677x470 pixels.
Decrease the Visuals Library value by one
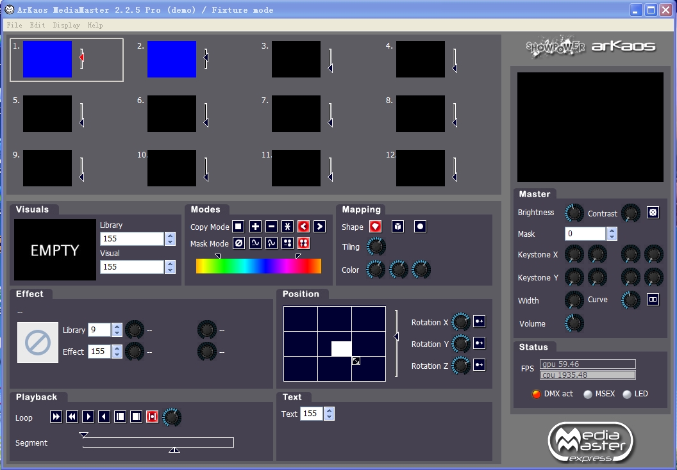click(170, 242)
